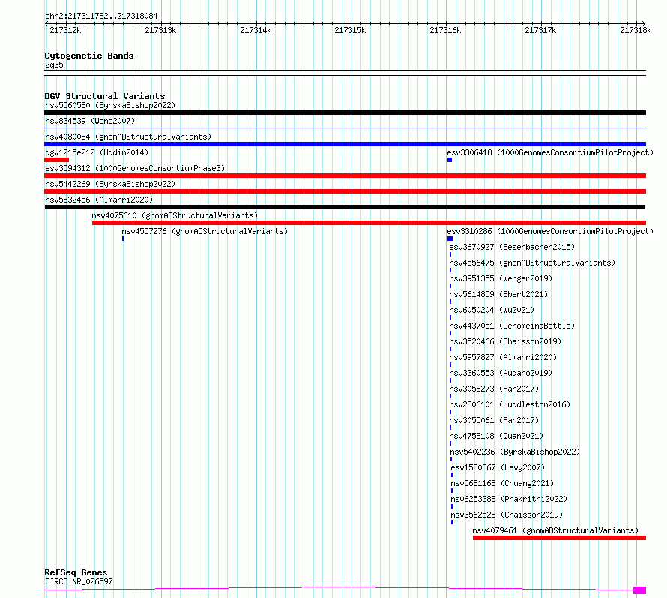Click the dgv1215e212 (Uddin2014) label
Image resolution: width=667 pixels, height=598 pixels.
tap(97, 152)
